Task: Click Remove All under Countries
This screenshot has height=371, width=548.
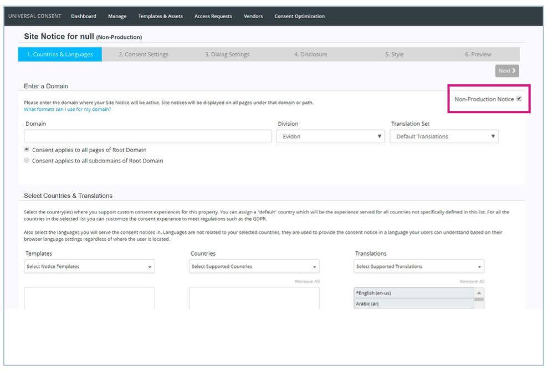Action: pyautogui.click(x=307, y=282)
